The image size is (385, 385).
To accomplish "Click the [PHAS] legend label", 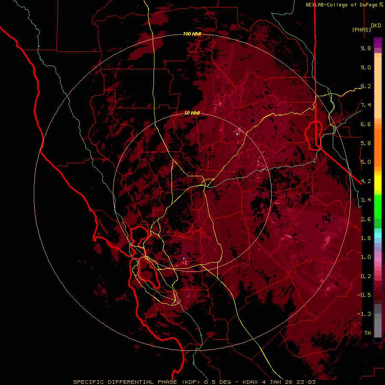I will pos(361,30).
